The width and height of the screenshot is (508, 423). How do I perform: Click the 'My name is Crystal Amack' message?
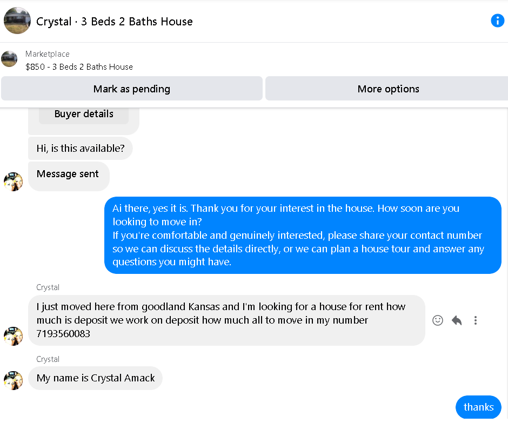tap(95, 378)
